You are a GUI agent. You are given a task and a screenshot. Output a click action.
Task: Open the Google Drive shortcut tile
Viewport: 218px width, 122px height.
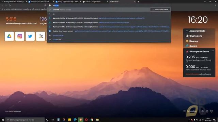[9, 36]
